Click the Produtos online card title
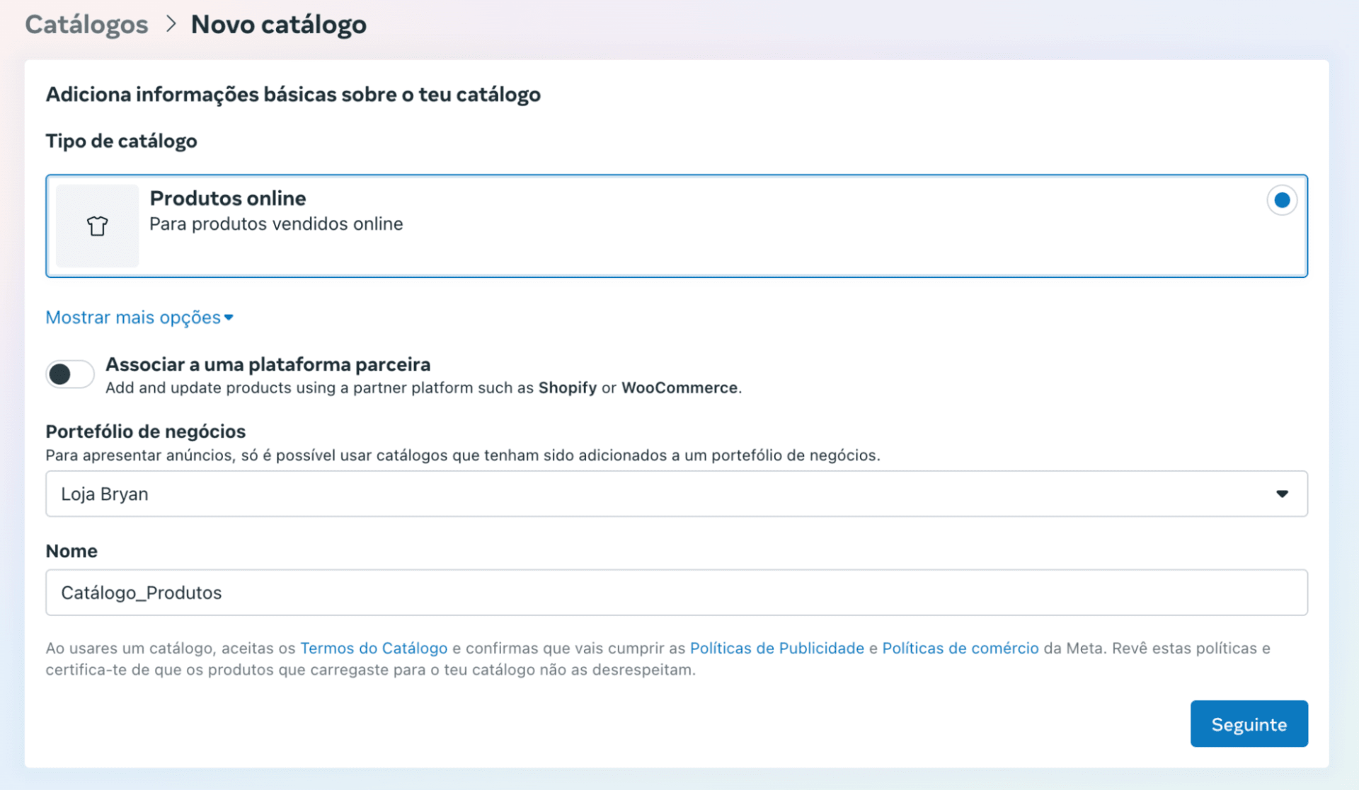Image resolution: width=1359 pixels, height=790 pixels. coord(228,198)
